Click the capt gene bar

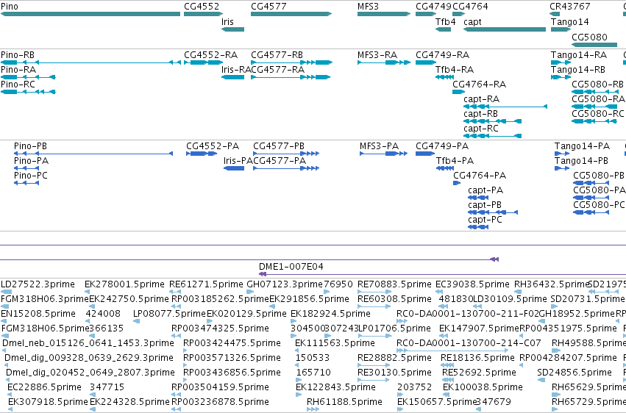click(505, 29)
